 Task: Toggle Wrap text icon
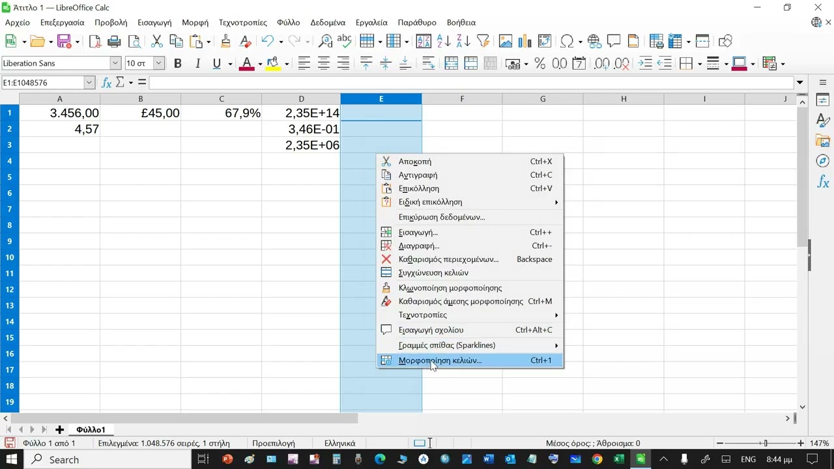click(428, 63)
